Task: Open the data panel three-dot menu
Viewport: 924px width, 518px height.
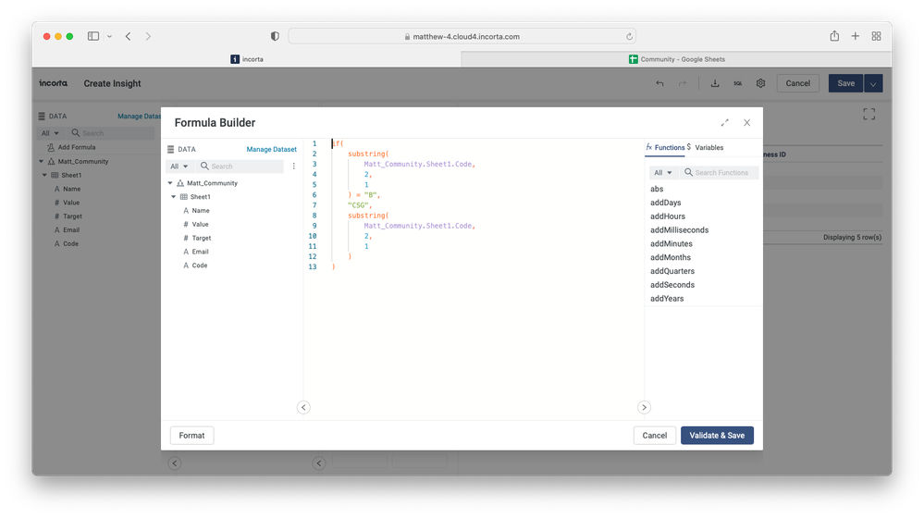Action: tap(294, 166)
